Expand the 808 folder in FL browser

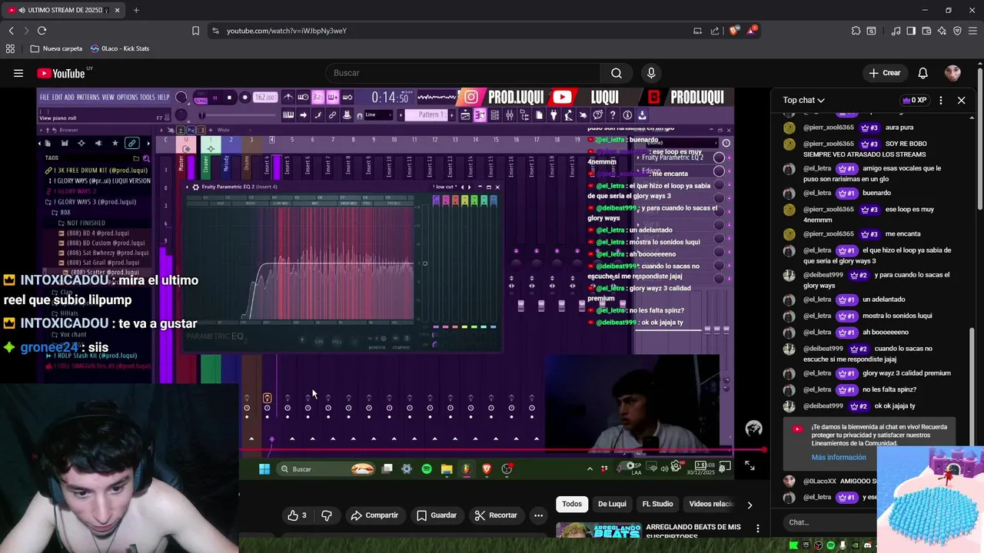pos(61,212)
